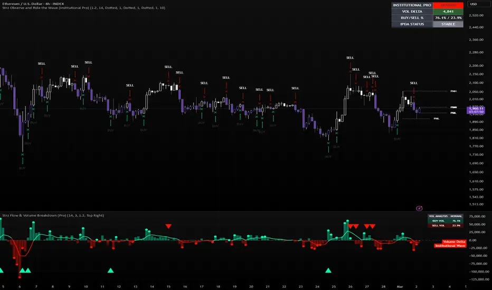
Task: Click the 75,000.00 volume axis label
Action: point(477,216)
